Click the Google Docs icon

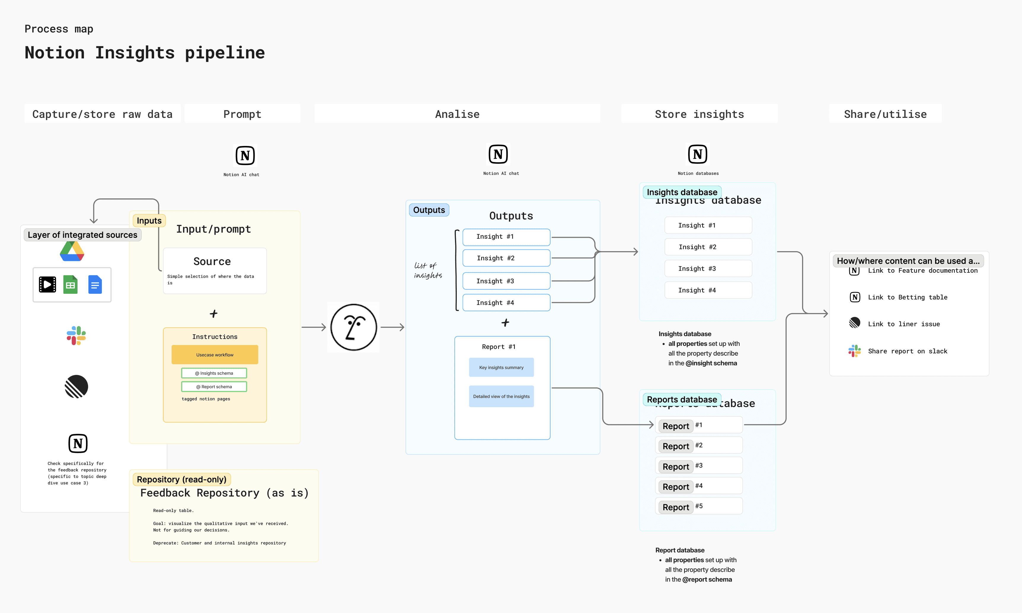tap(95, 285)
